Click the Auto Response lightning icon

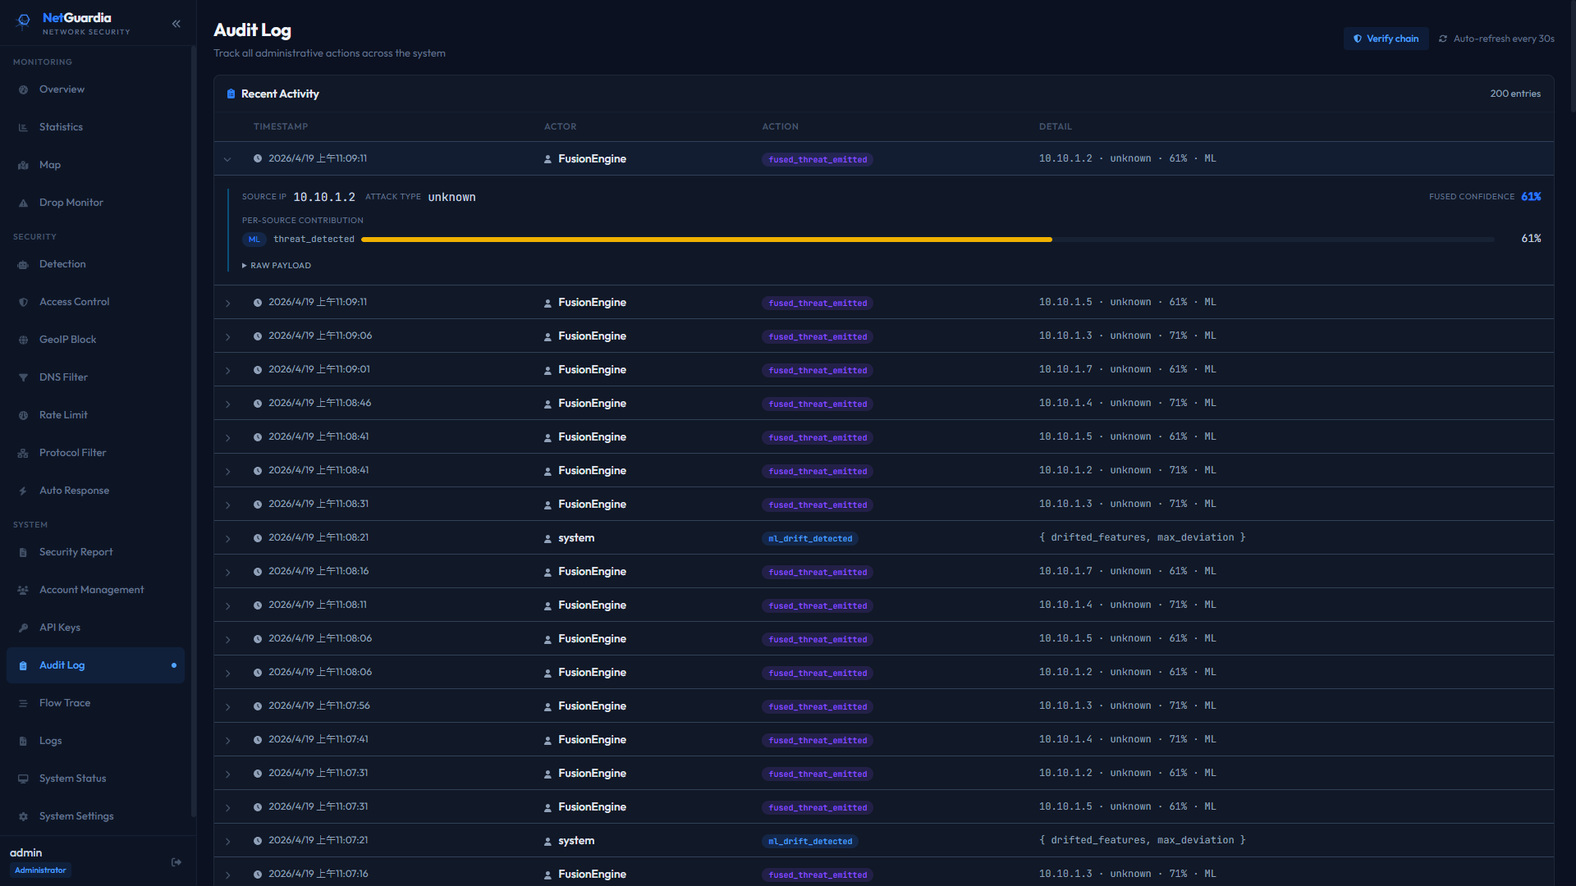click(x=23, y=491)
